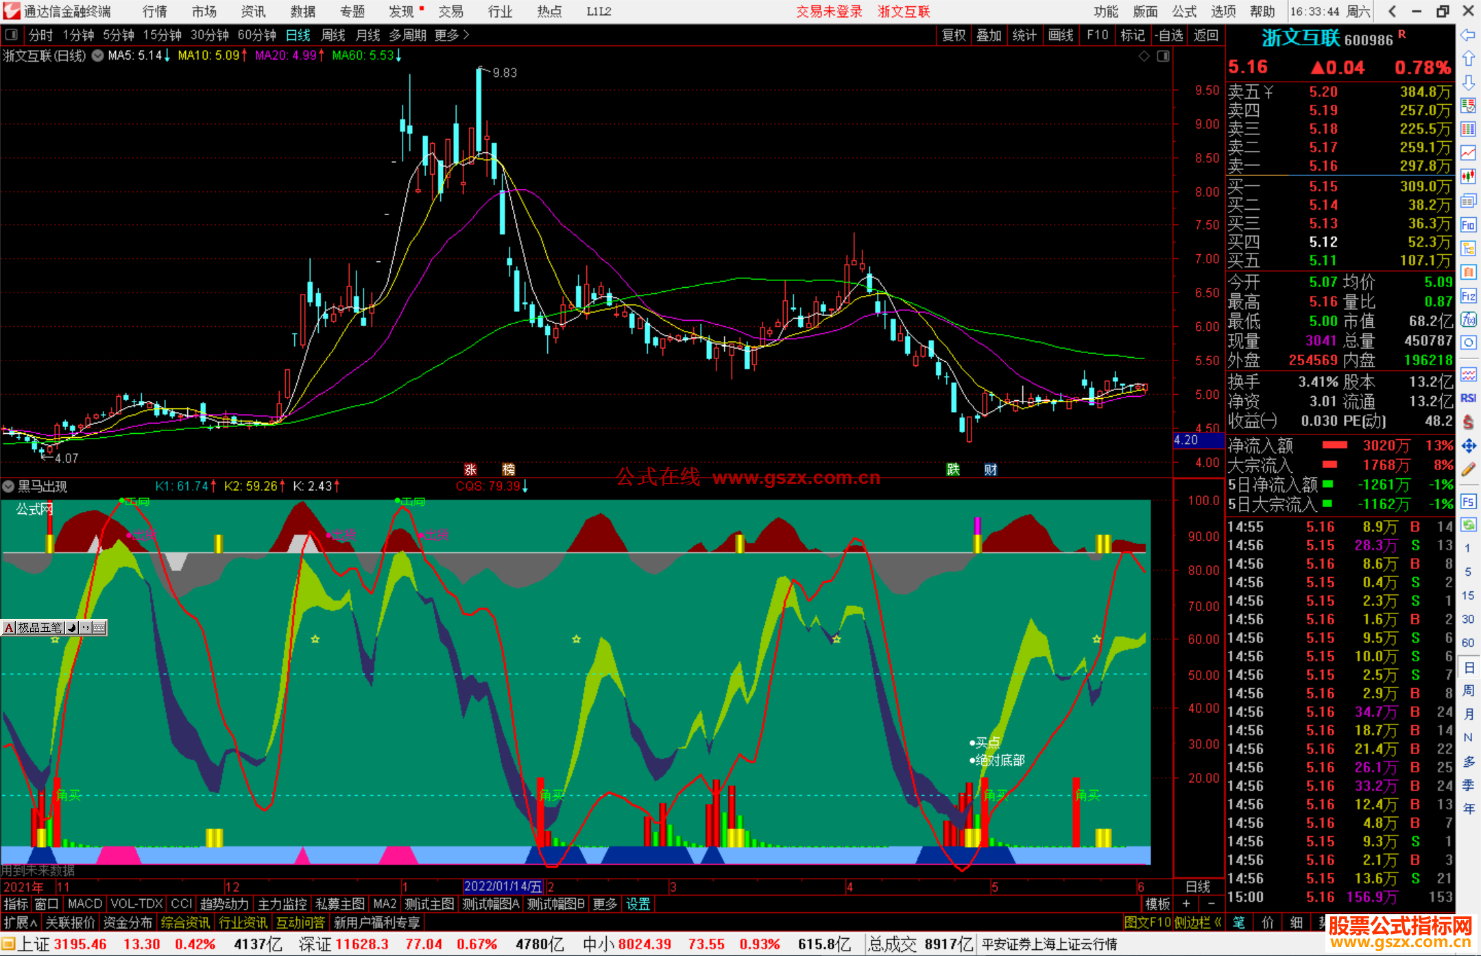This screenshot has height=956, width=1481.
Task: Click the down arrow icon in right sidebar
Action: (1468, 82)
